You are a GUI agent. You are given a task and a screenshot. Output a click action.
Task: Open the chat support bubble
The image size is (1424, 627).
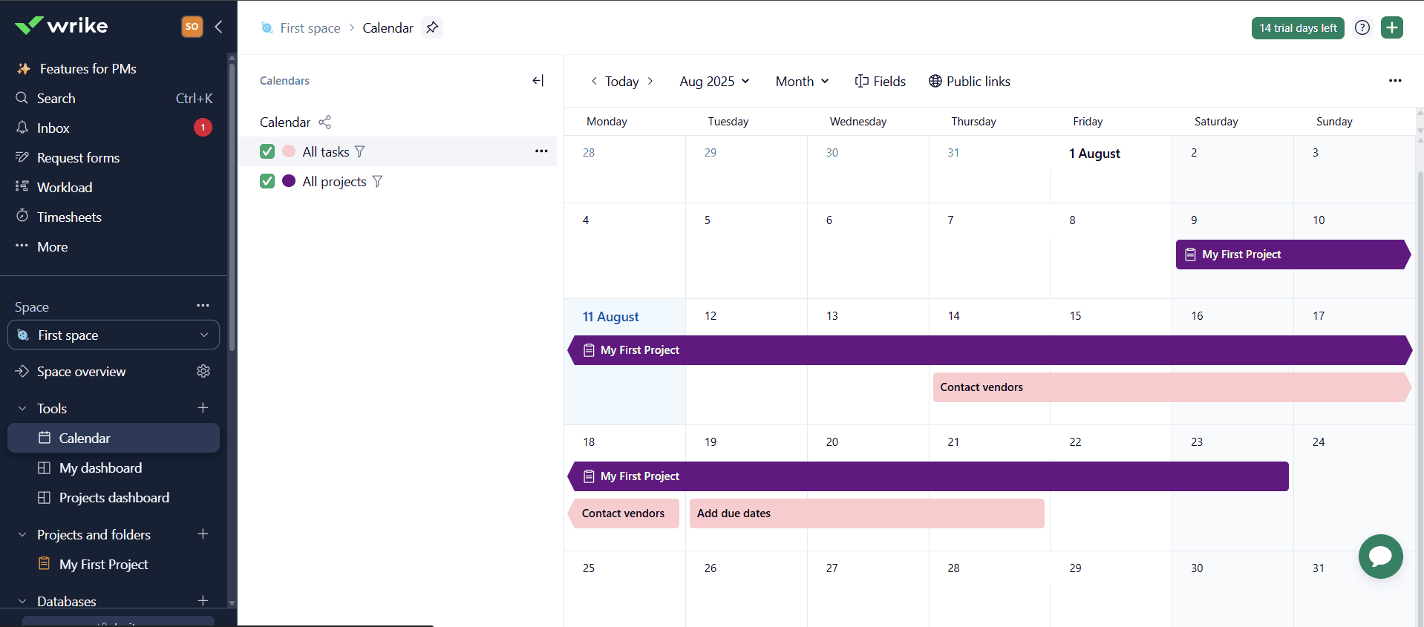tap(1380, 557)
